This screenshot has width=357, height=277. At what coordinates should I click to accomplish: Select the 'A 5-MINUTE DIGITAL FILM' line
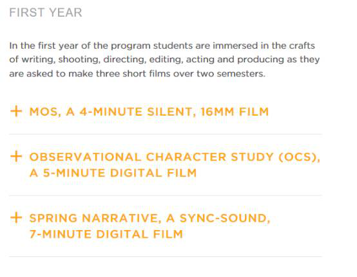tap(113, 173)
